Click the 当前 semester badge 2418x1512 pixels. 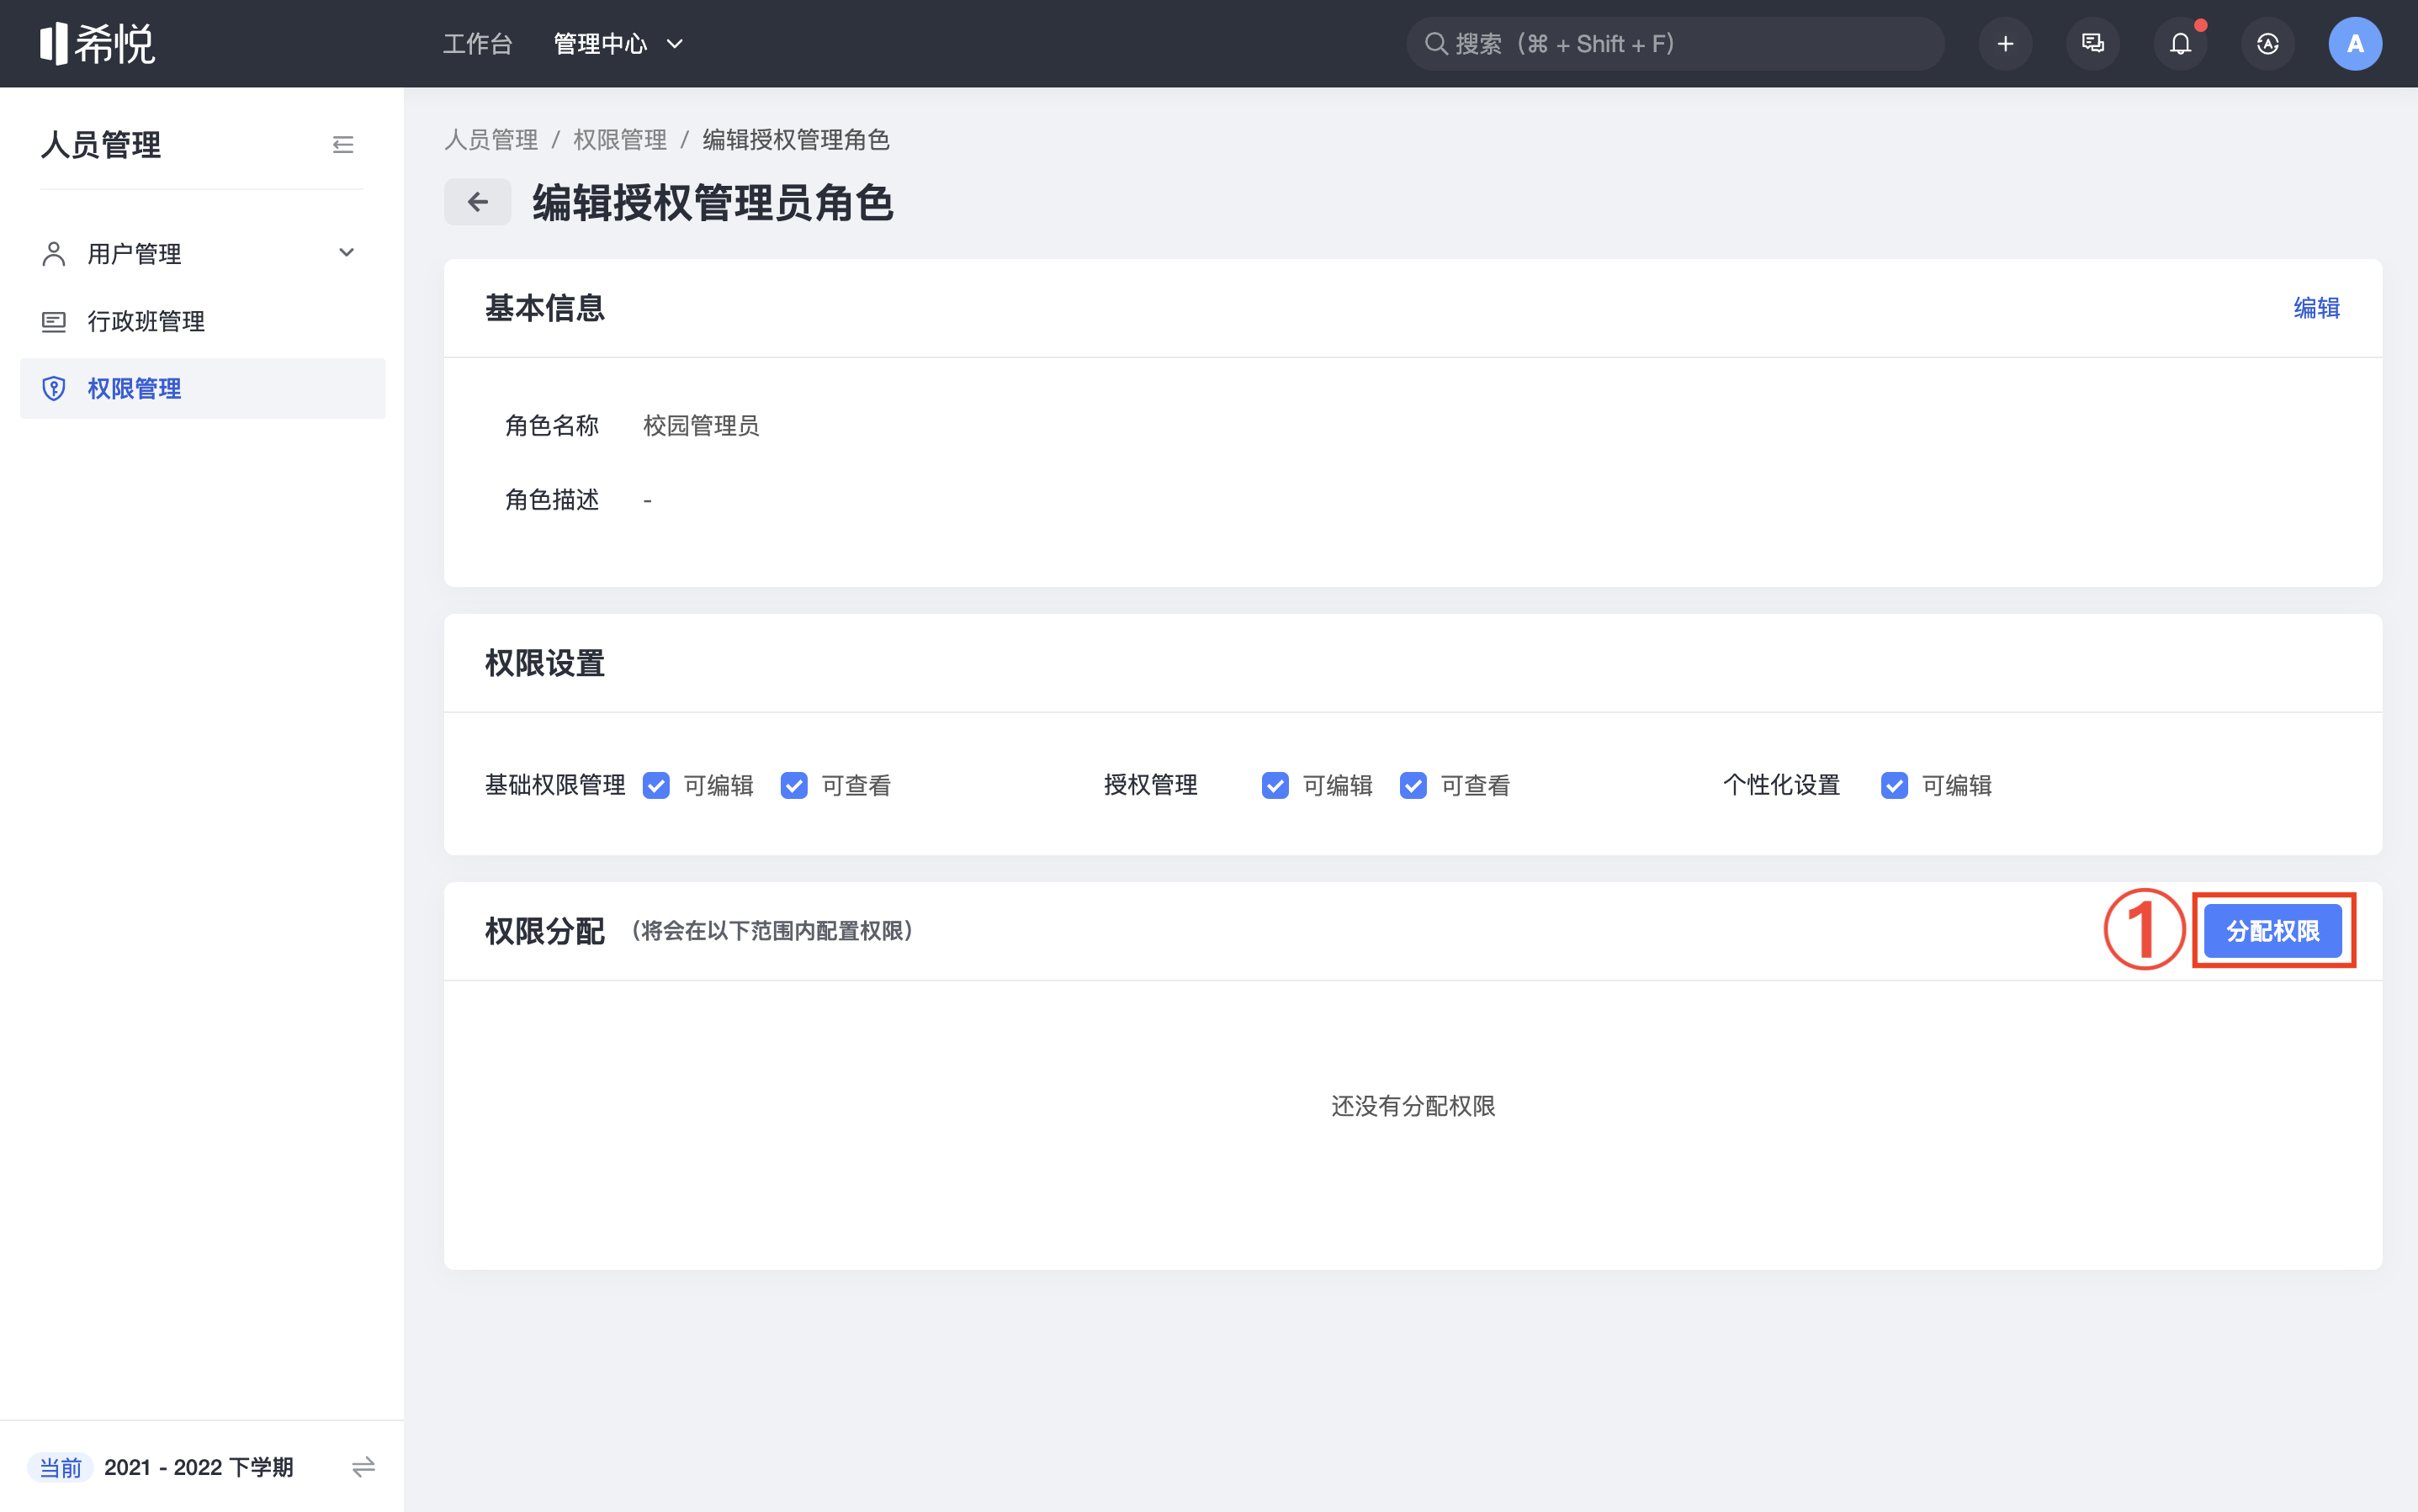point(60,1467)
